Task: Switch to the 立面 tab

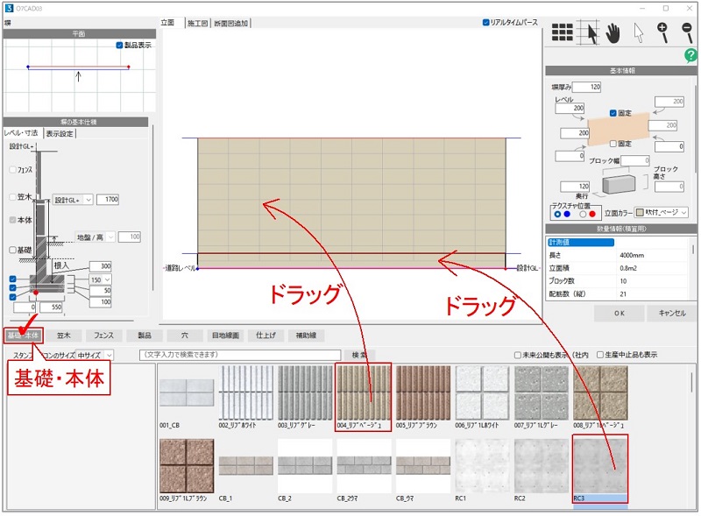Action: click(x=168, y=23)
